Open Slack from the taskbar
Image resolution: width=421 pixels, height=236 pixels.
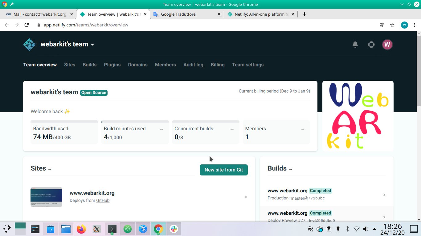[174, 229]
